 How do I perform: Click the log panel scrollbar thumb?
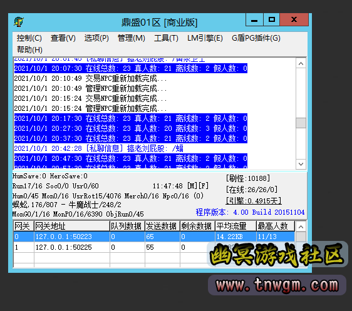[x=301, y=123]
